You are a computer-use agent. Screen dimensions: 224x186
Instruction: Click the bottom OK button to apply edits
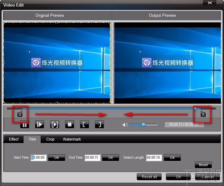click(x=179, y=177)
